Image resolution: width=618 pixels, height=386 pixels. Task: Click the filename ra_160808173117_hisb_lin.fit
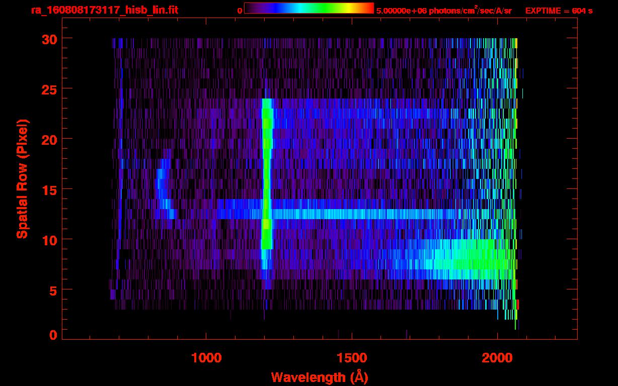pos(104,10)
